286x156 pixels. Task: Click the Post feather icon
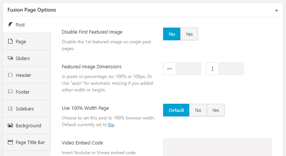click(10, 24)
